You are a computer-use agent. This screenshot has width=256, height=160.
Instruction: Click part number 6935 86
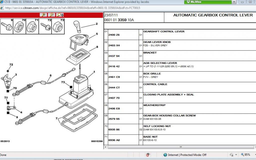point(114,129)
